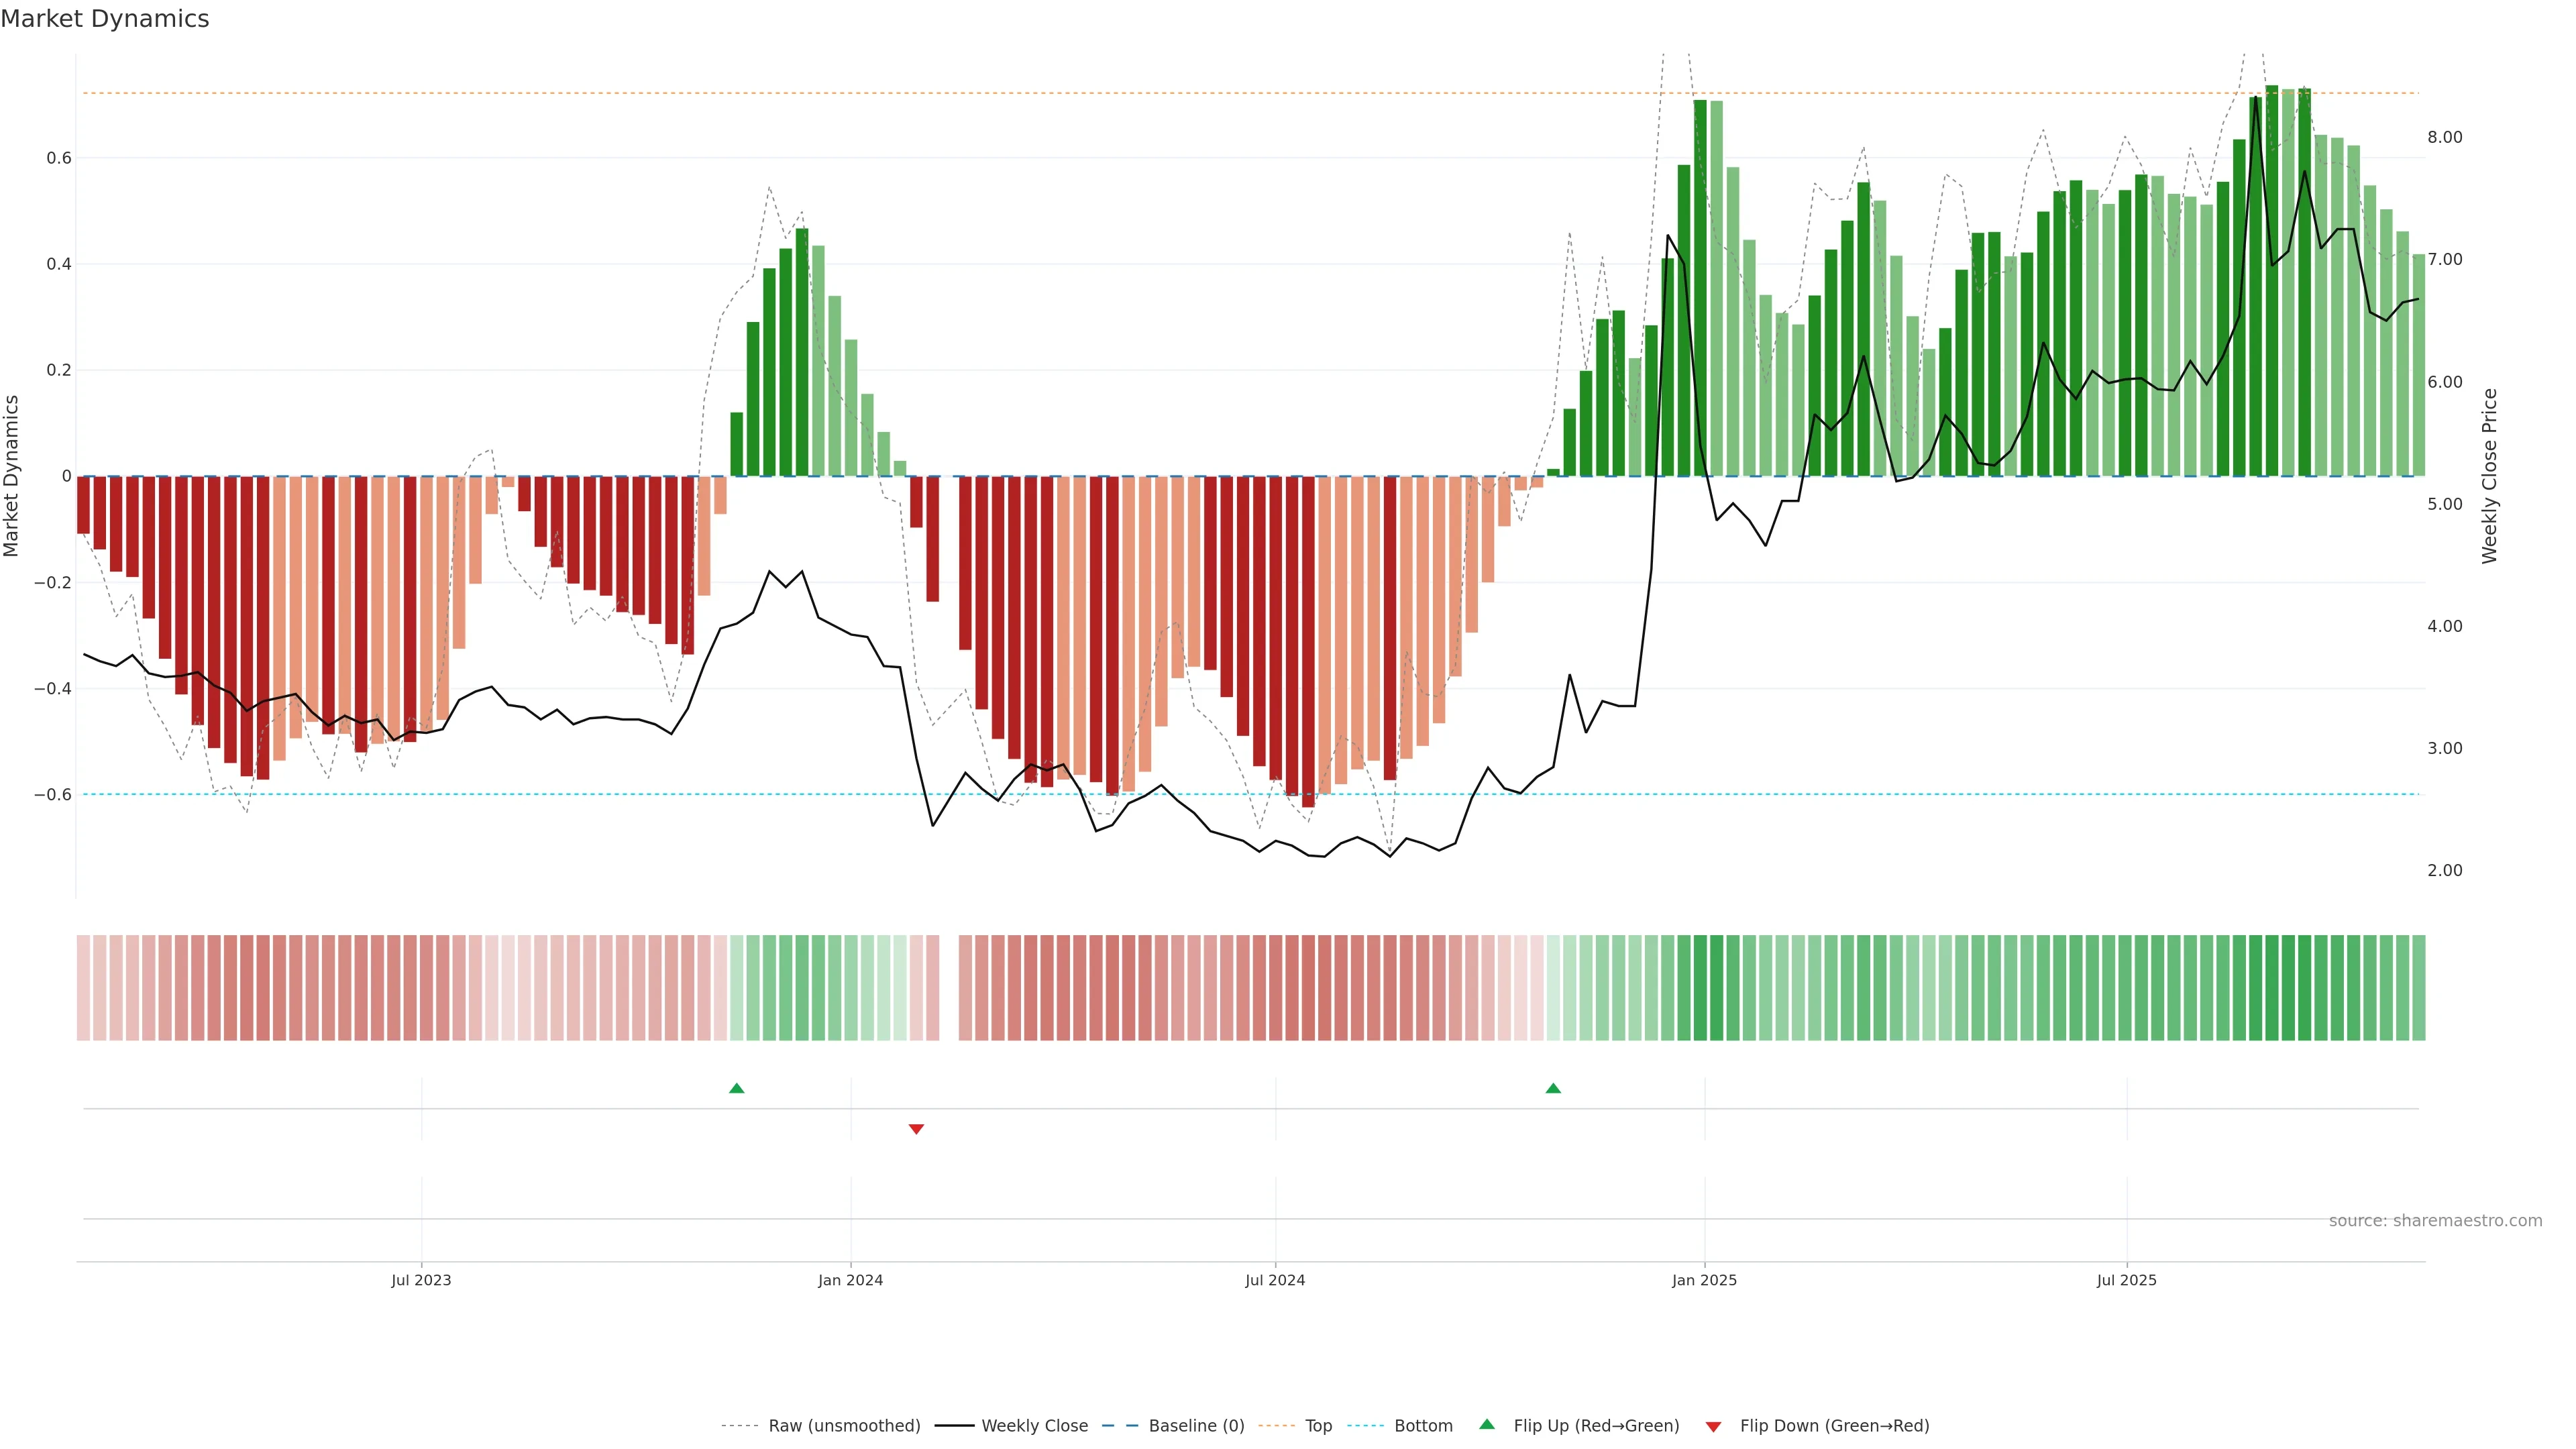Click green Flip Up triangle in legend
The image size is (2576, 1449).
tap(1487, 1425)
